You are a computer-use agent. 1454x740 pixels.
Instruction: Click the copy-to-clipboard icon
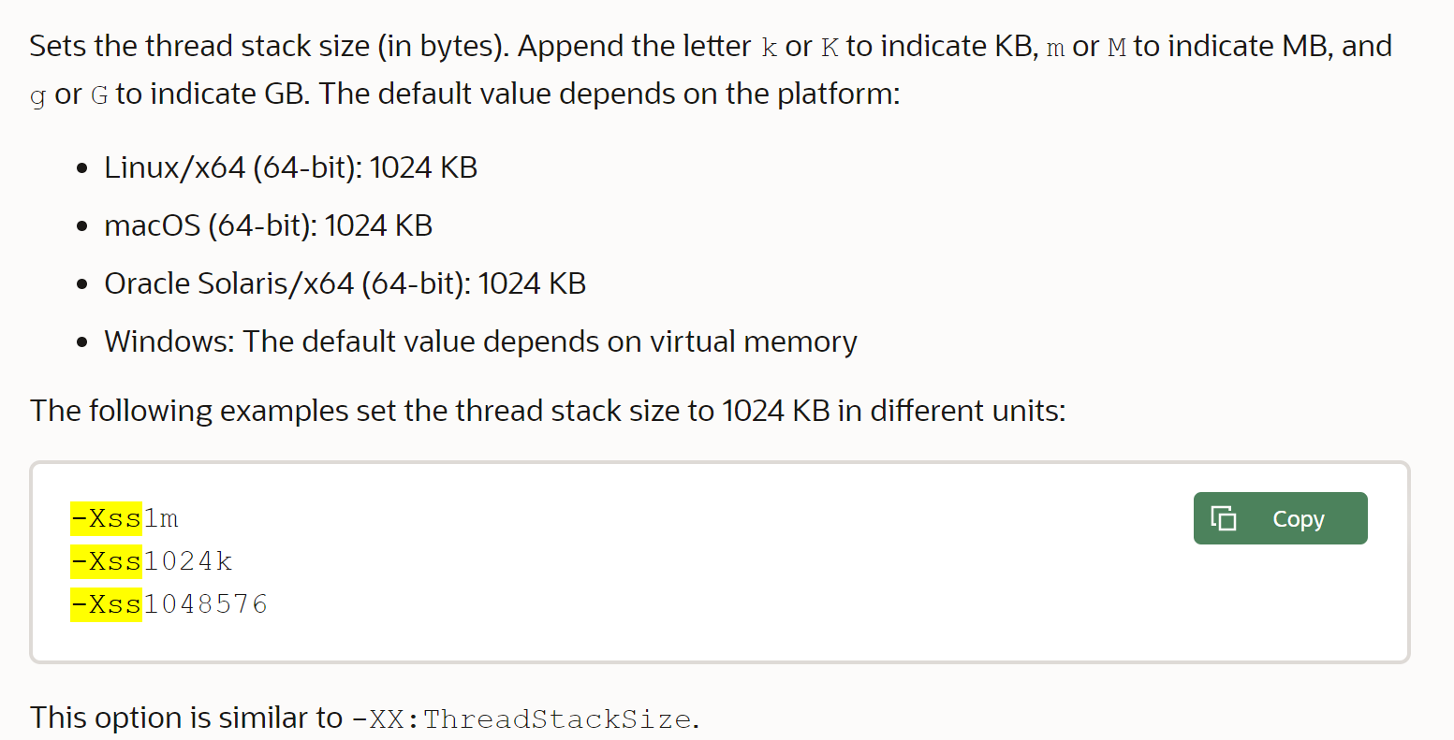coord(1224,518)
